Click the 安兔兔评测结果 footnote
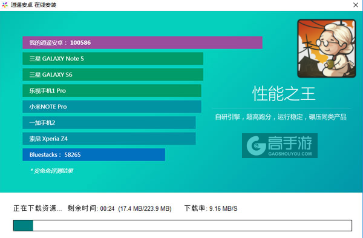 pos(51,171)
